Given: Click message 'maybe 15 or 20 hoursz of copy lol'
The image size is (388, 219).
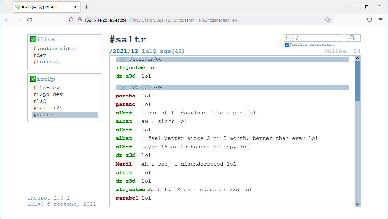Looking at the screenshot, I should tap(195, 147).
